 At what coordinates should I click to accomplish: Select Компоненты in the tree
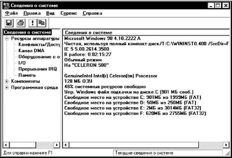tap(25, 81)
